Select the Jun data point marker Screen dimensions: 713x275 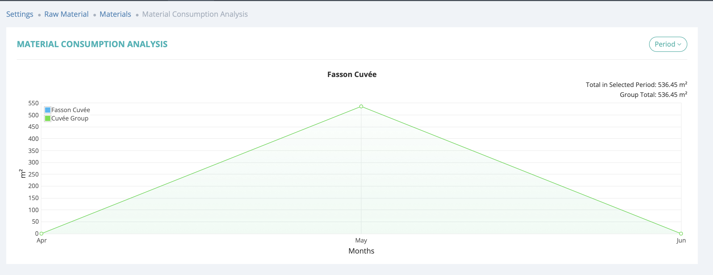(x=681, y=234)
